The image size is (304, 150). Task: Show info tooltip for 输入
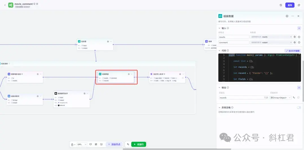click(228, 28)
